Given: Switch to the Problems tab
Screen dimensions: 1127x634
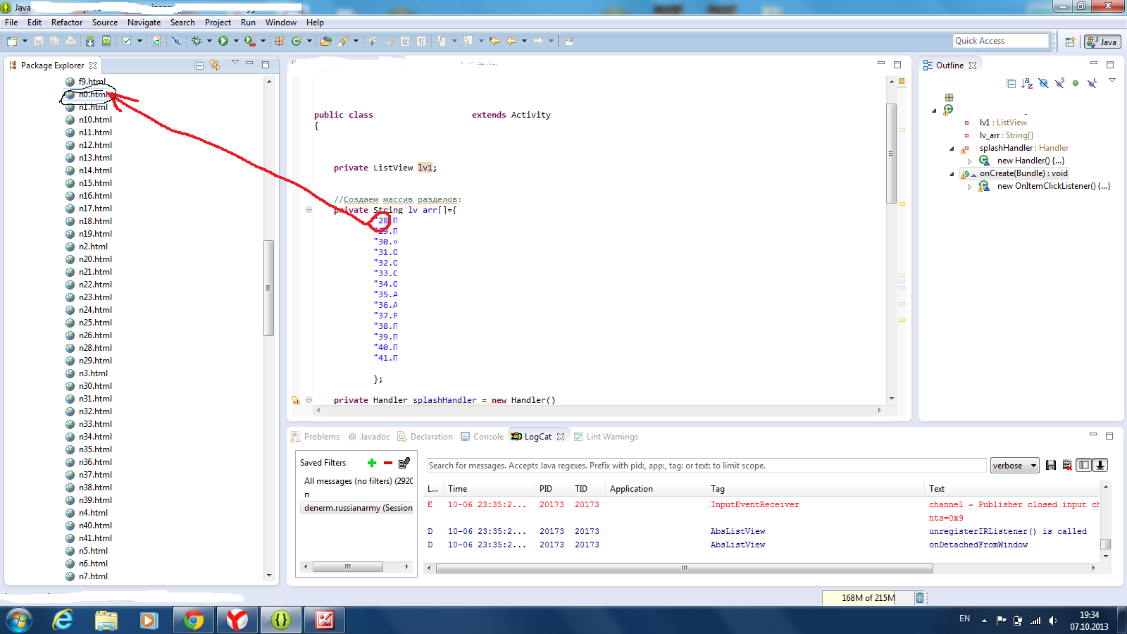Looking at the screenshot, I should click(x=315, y=437).
